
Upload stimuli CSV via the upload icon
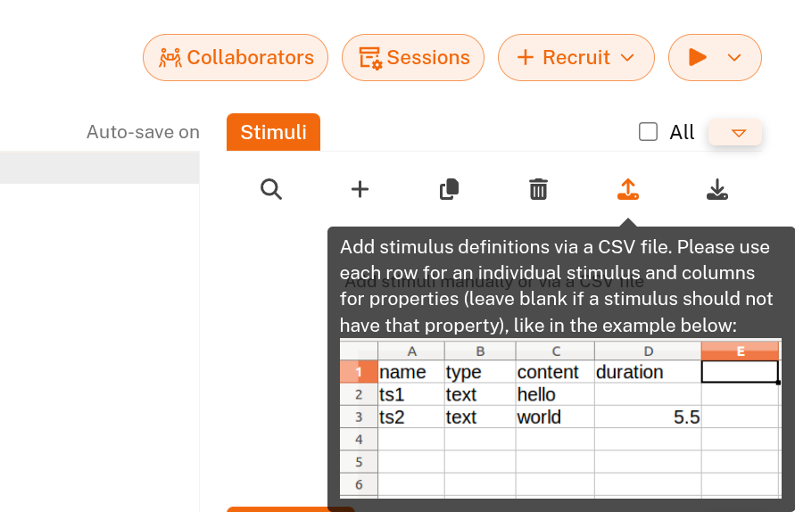pyautogui.click(x=627, y=189)
